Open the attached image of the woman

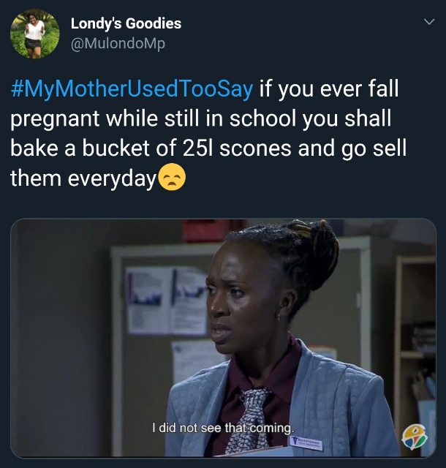click(223, 338)
